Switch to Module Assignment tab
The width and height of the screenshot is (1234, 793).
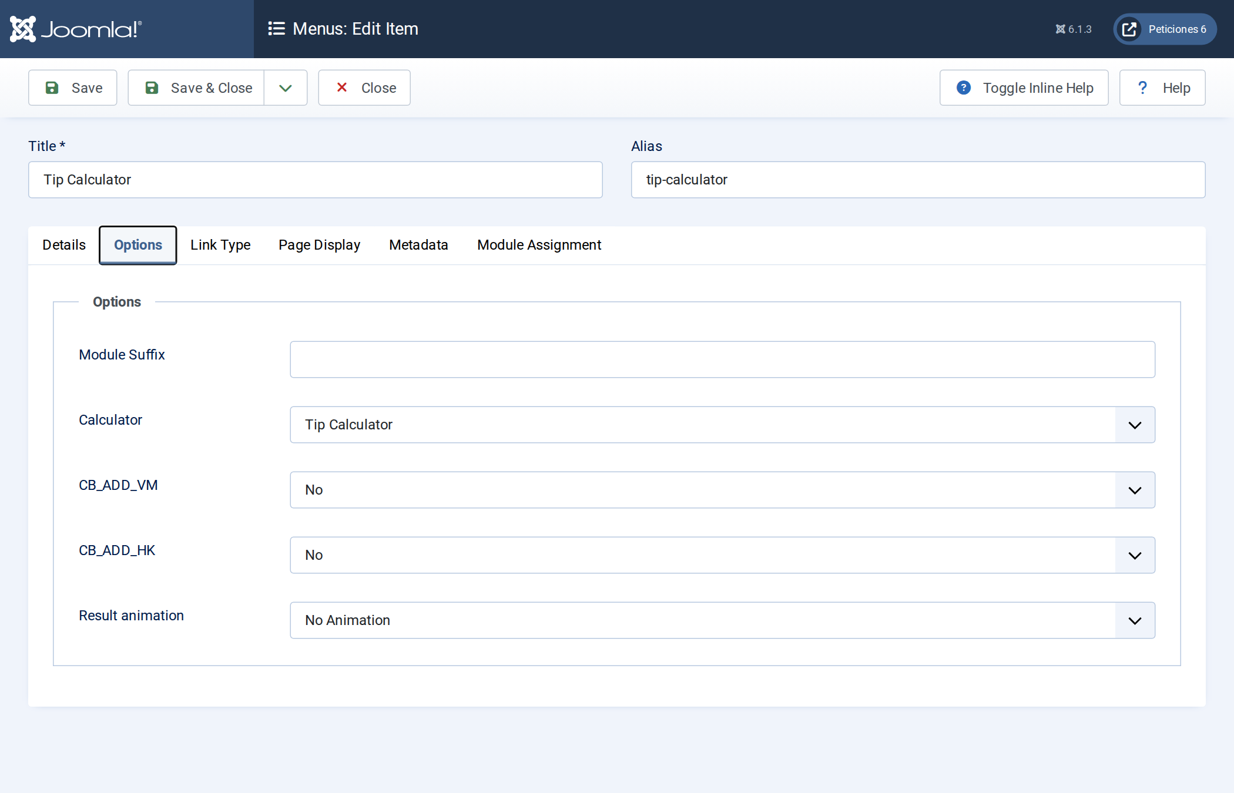point(539,245)
